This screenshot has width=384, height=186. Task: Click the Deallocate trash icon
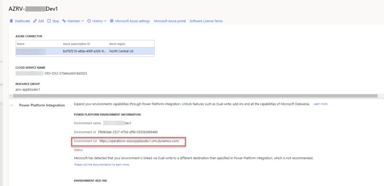coord(11,21)
